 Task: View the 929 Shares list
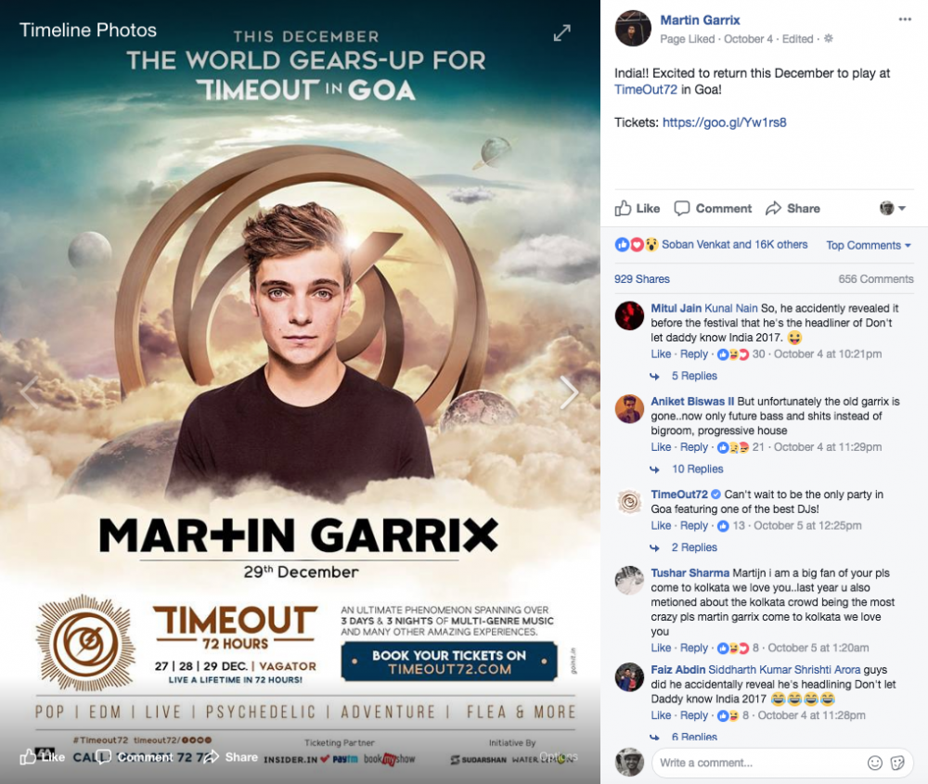coord(641,278)
